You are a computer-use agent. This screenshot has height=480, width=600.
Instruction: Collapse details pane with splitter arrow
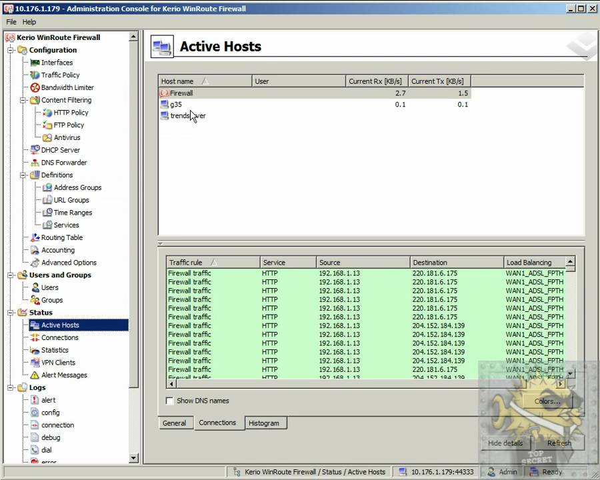click(x=160, y=243)
